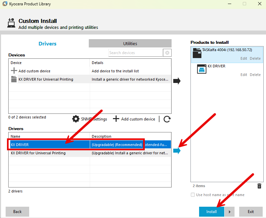The height and width of the screenshot is (218, 266).
Task: Click Delete for KX DRIVER product
Action: (255, 75)
